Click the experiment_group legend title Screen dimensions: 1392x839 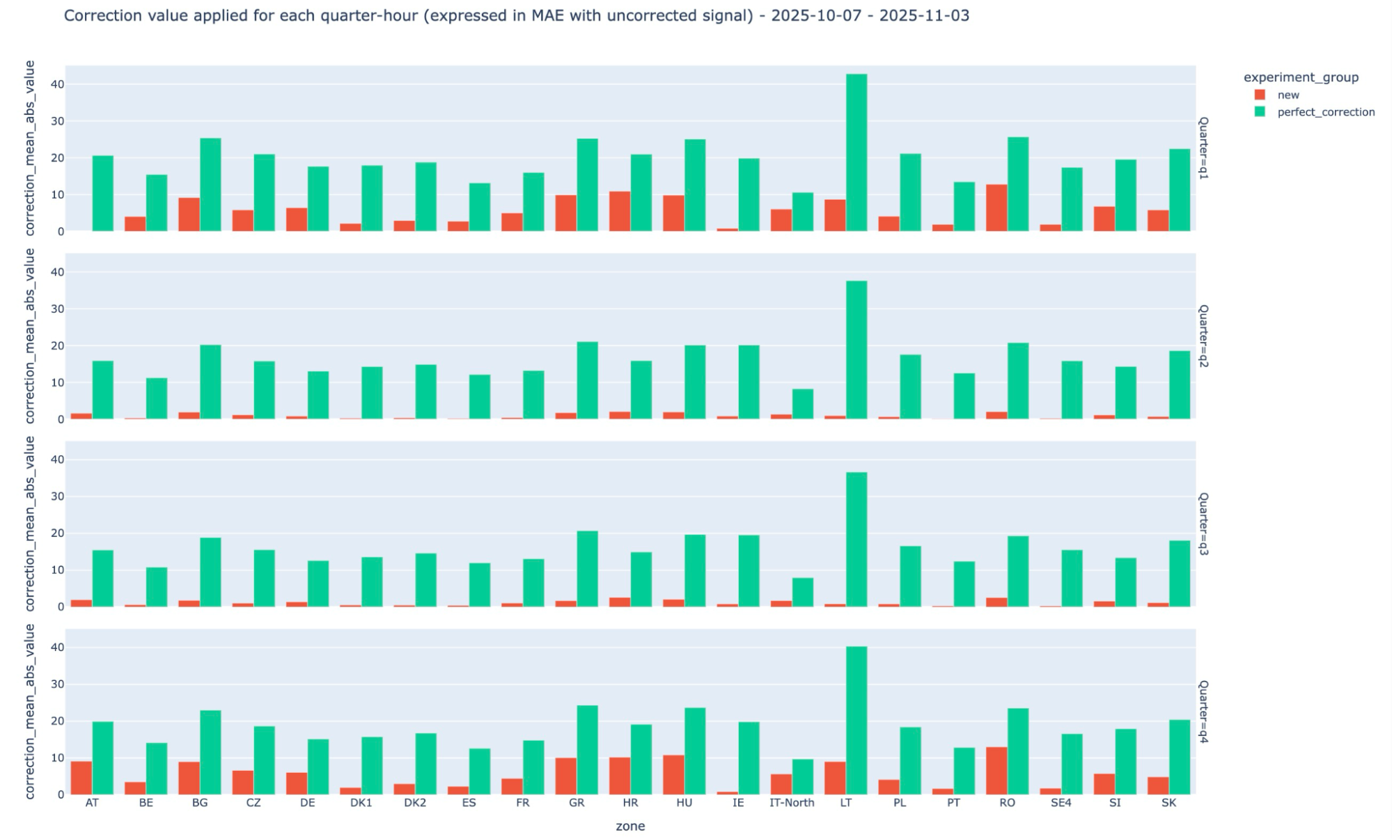[x=1301, y=77]
